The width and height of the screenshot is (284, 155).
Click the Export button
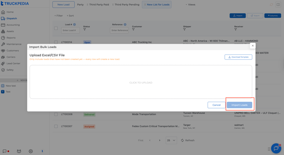point(255,16)
